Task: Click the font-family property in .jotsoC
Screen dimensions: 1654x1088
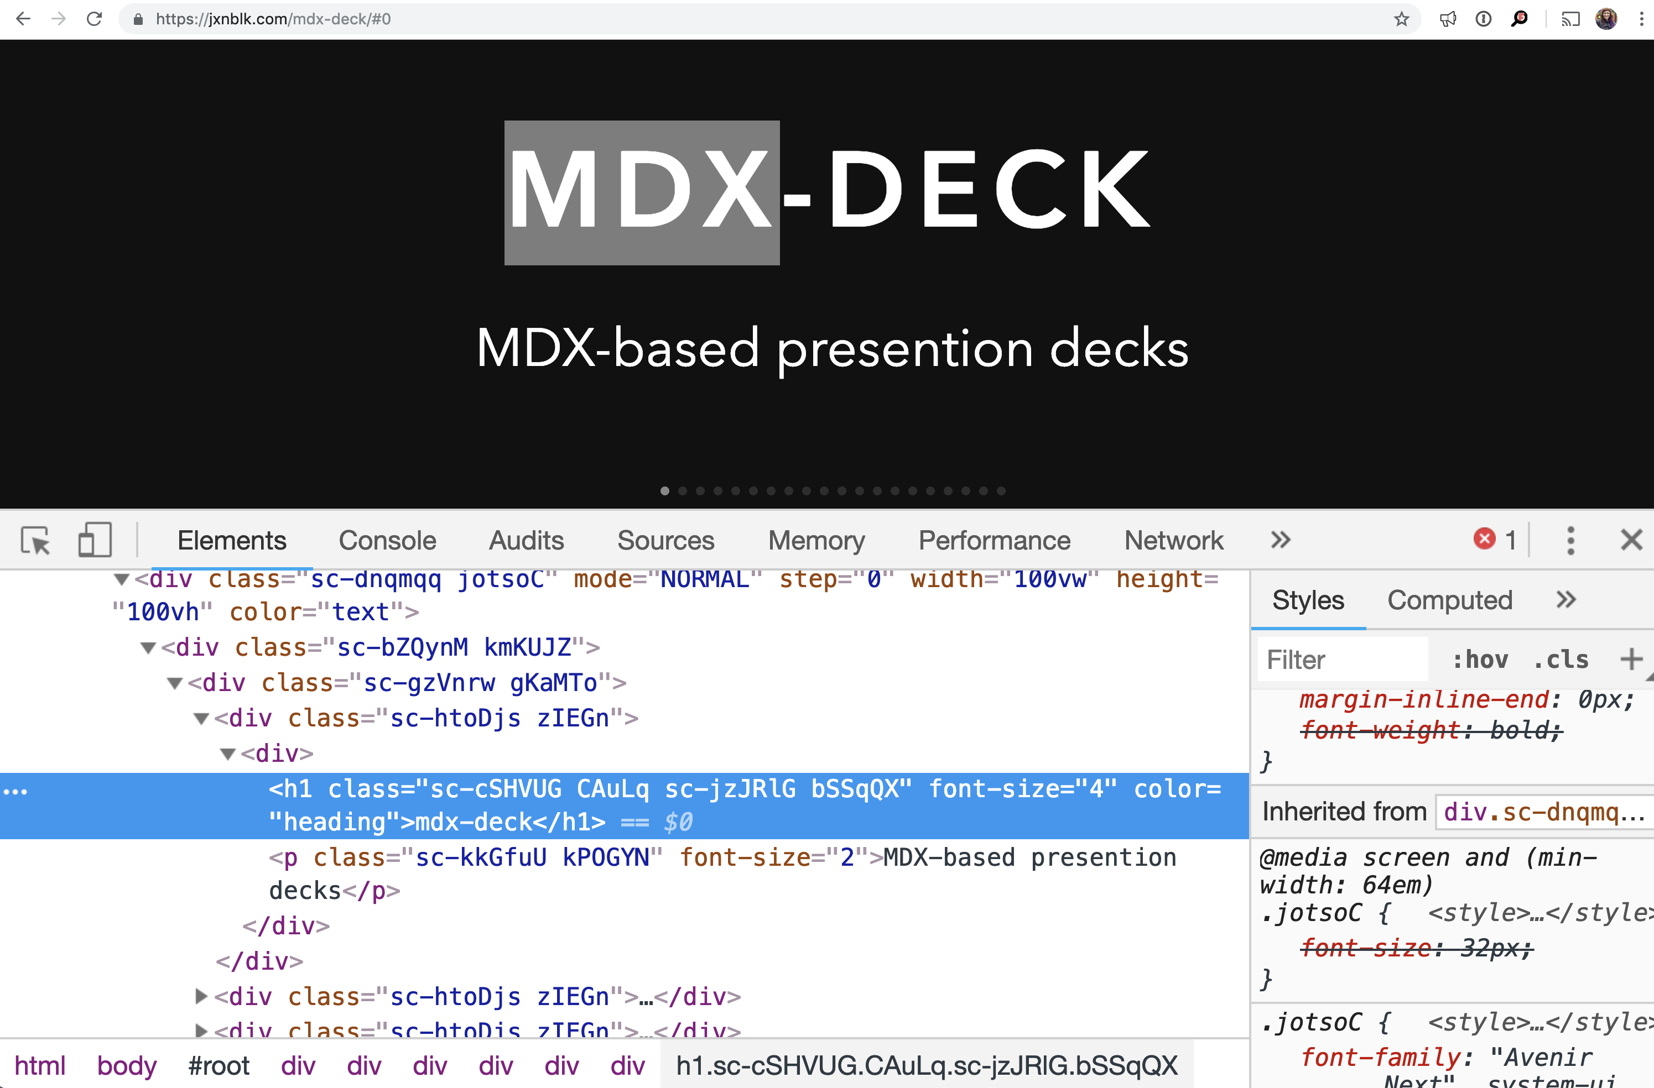Action: tap(1380, 1058)
